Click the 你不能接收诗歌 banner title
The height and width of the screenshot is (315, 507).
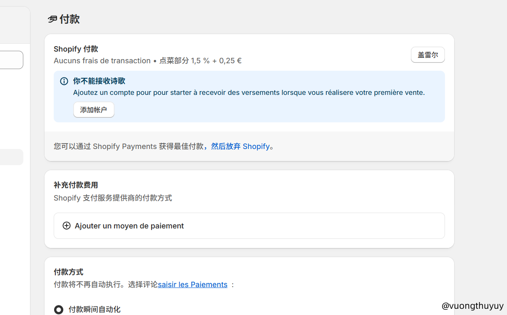(x=99, y=81)
